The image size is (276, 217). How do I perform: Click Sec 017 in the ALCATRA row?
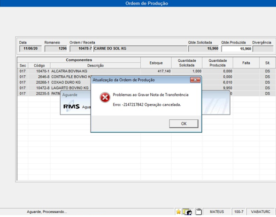click(23, 71)
